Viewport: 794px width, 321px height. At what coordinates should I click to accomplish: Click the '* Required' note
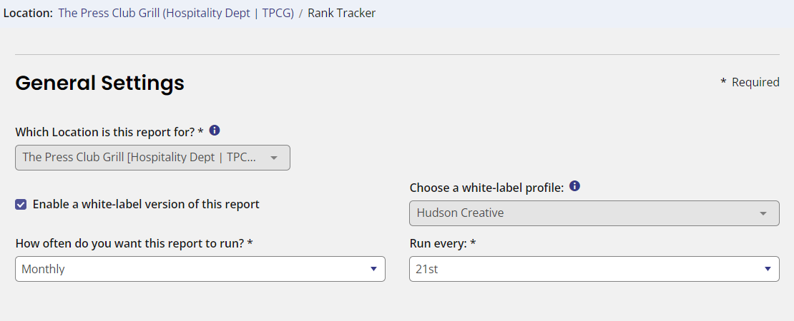pos(750,83)
